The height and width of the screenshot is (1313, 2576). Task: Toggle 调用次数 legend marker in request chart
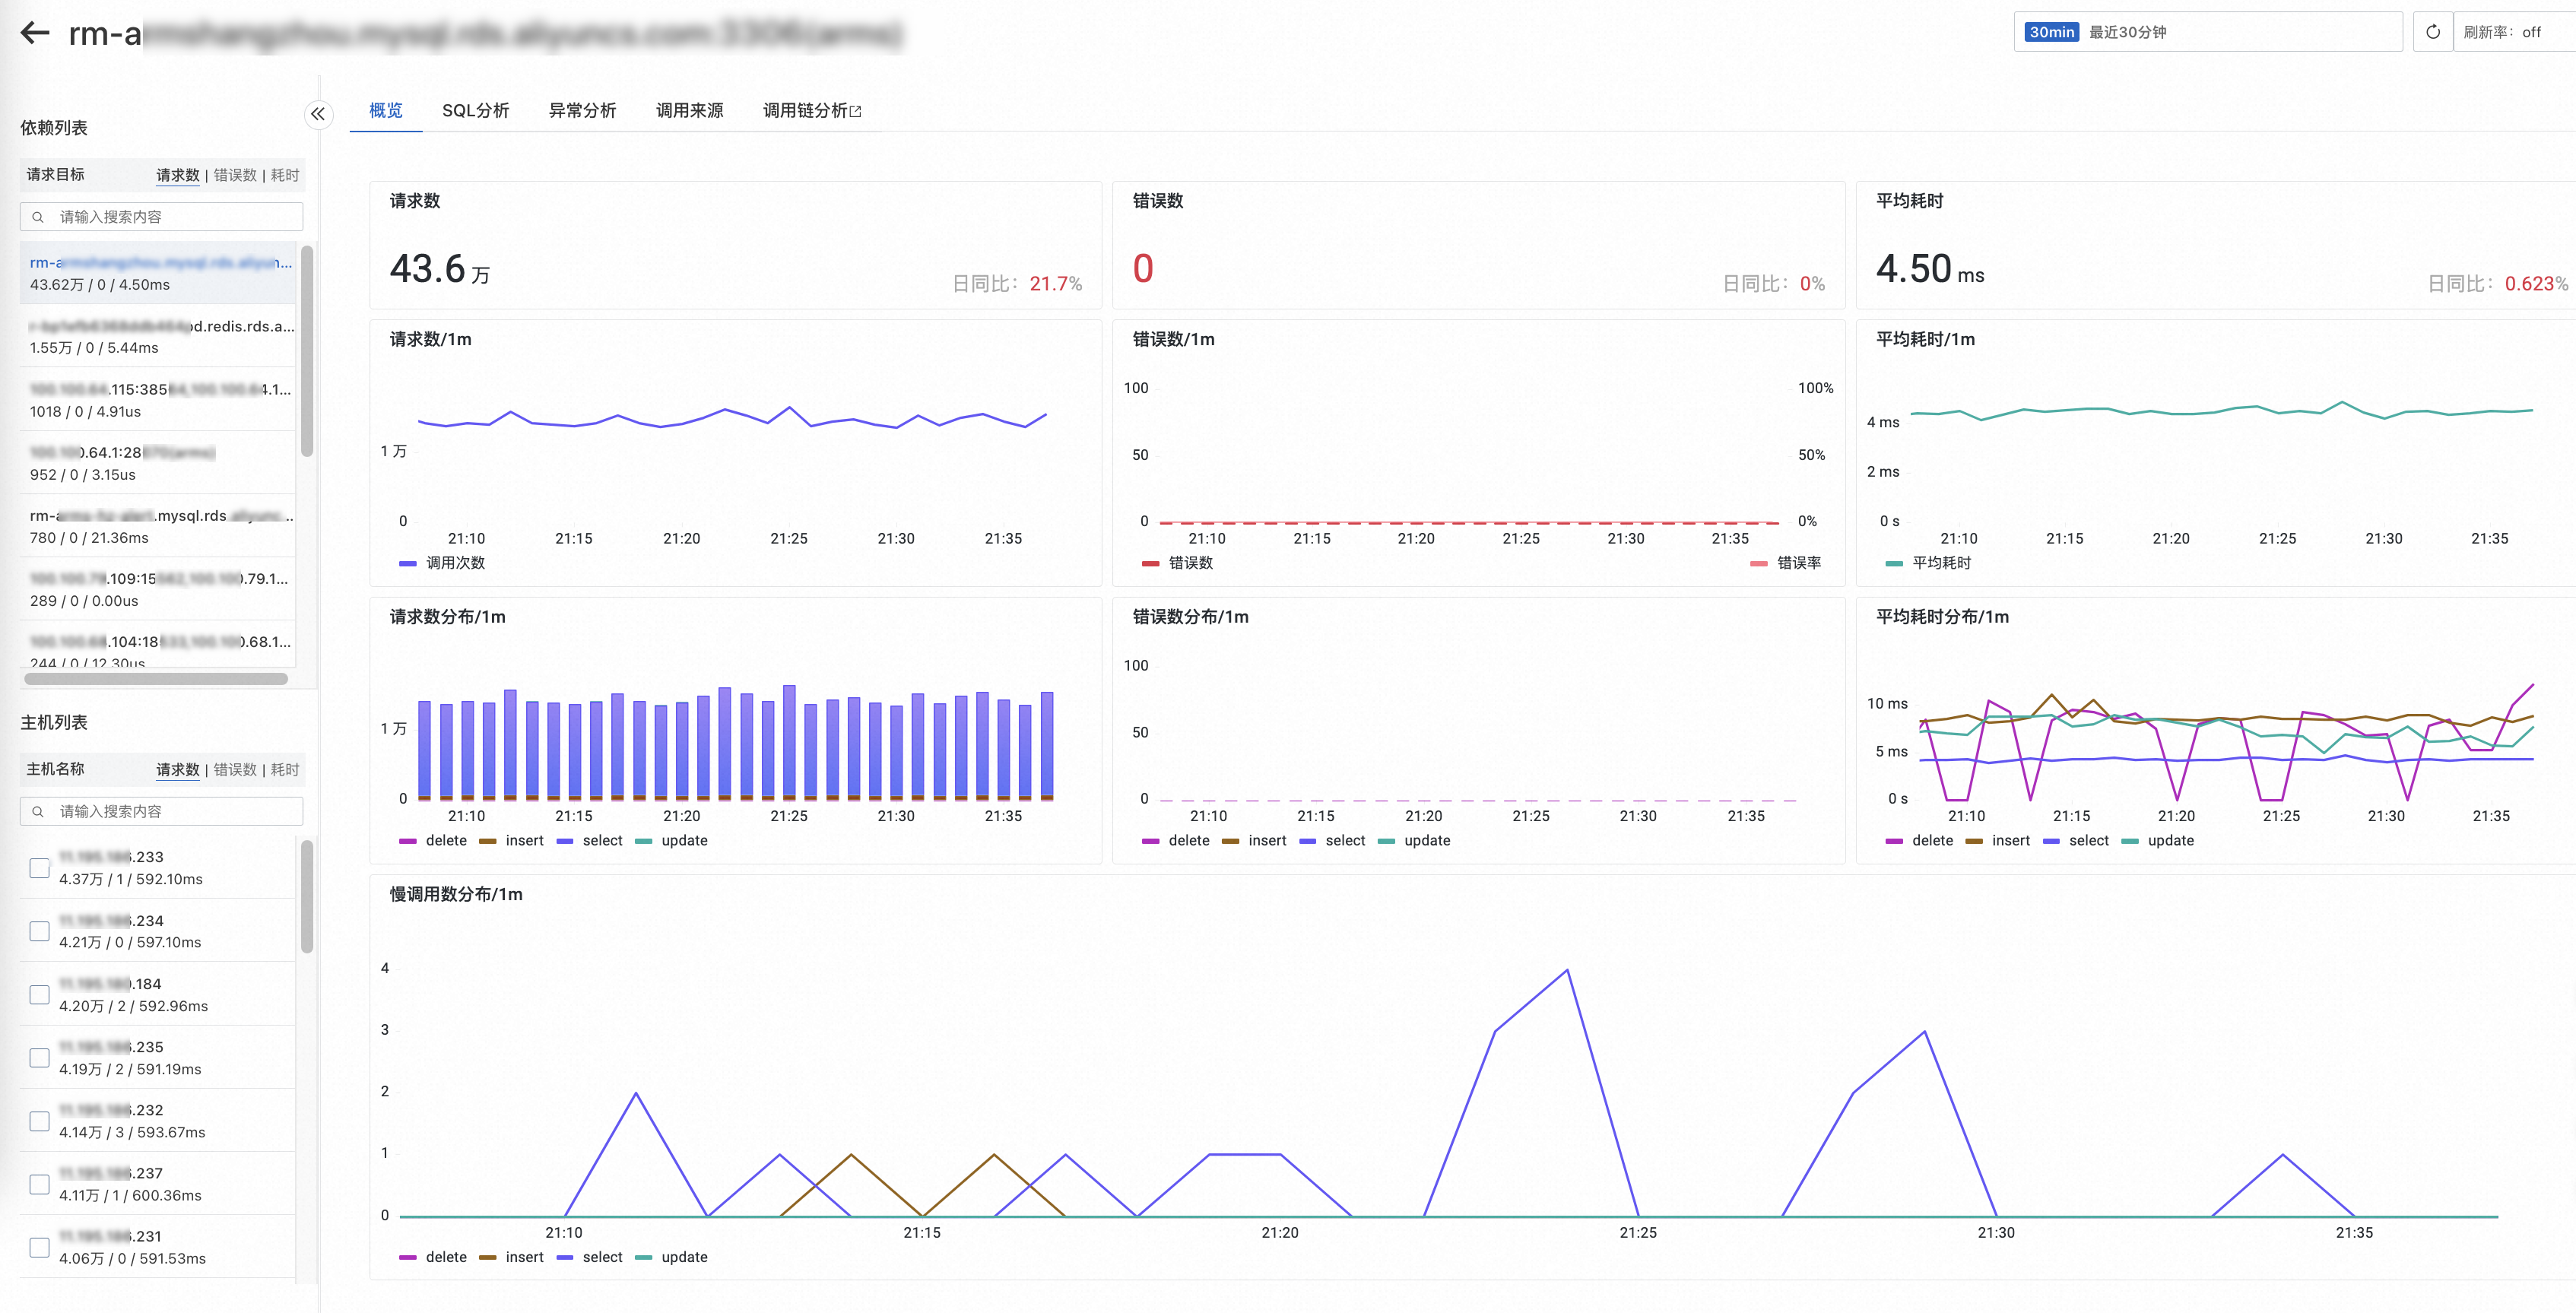tap(408, 563)
